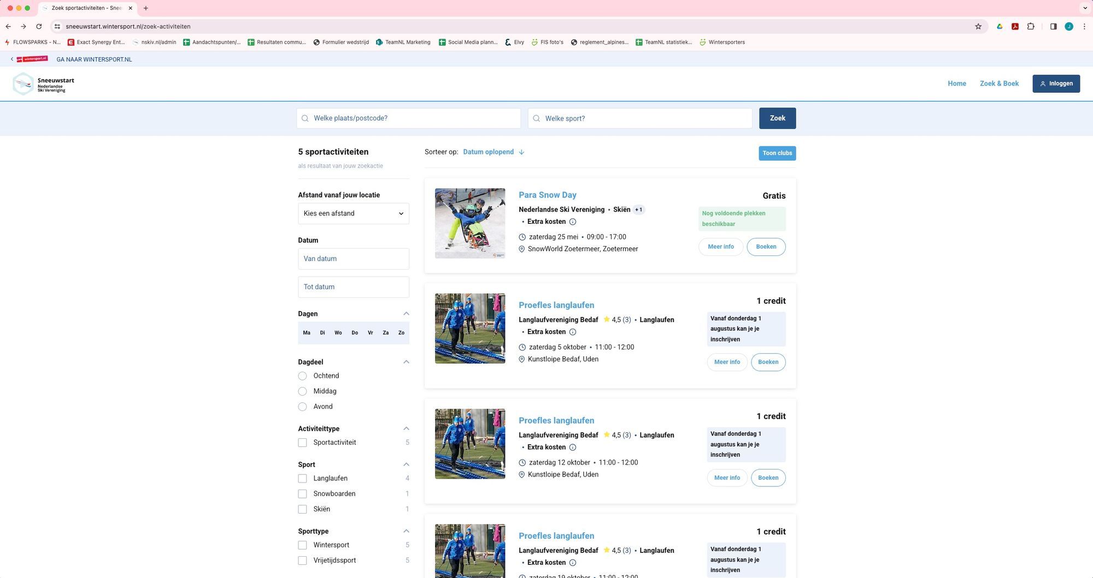The image size is (1093, 578).
Task: Toggle the browser side panel icon
Action: (x=1053, y=26)
